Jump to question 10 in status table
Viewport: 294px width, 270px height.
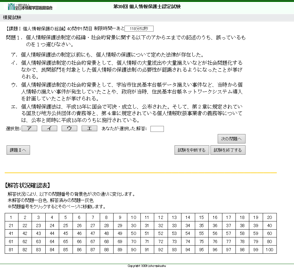134,217
